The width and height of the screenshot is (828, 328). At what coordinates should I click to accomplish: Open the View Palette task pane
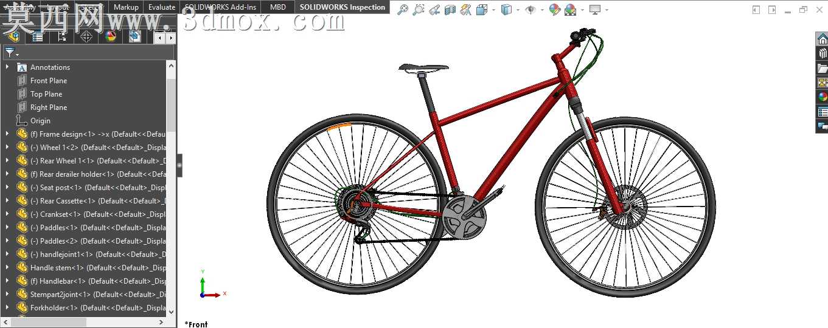(x=822, y=83)
